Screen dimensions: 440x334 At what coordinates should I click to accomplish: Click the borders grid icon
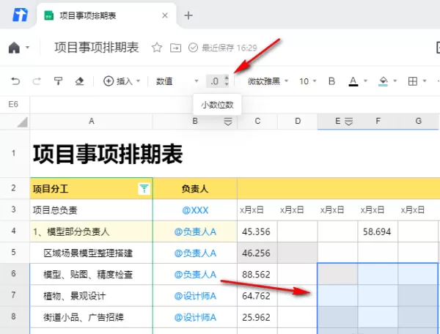point(412,81)
